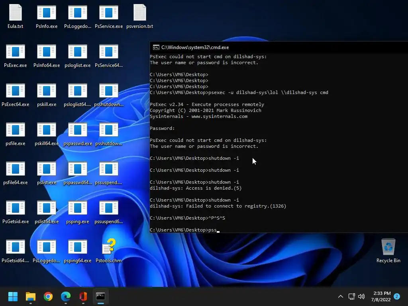This screenshot has height=306, width=408.
Task: Click the 'Password:' line in cmd
Action: click(162, 128)
